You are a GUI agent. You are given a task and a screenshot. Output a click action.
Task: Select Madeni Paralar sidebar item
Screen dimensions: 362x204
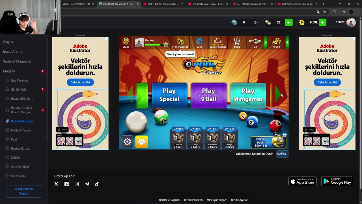pyautogui.click(x=21, y=130)
